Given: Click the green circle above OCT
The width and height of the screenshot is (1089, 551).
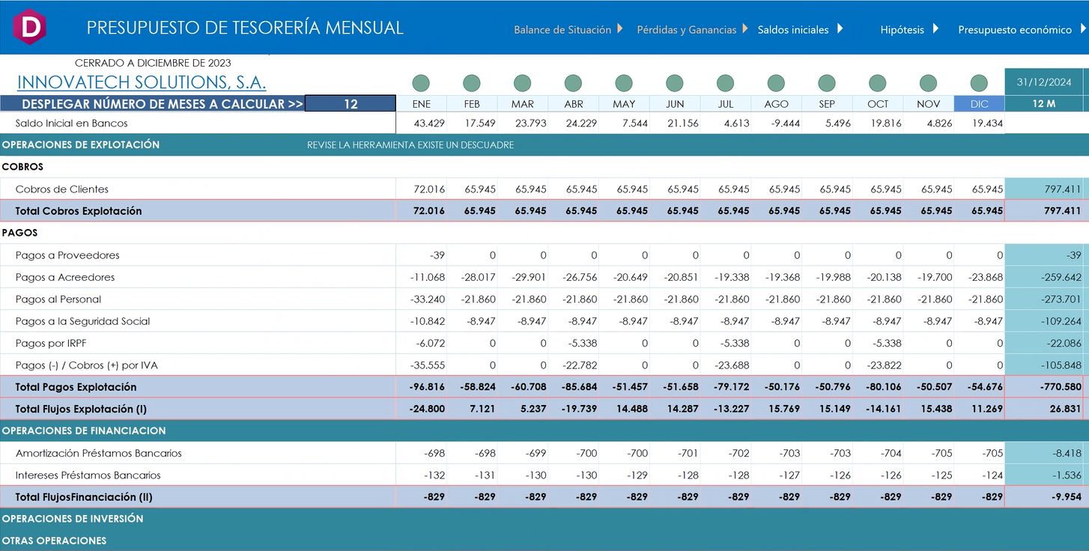Looking at the screenshot, I should [x=878, y=83].
